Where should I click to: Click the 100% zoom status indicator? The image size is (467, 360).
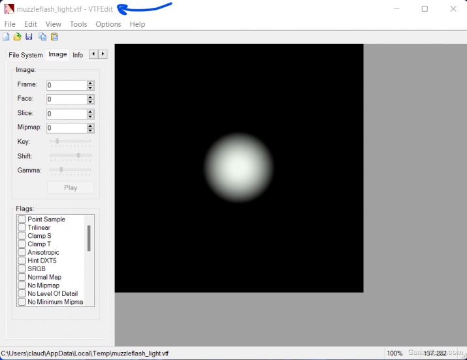point(395,353)
